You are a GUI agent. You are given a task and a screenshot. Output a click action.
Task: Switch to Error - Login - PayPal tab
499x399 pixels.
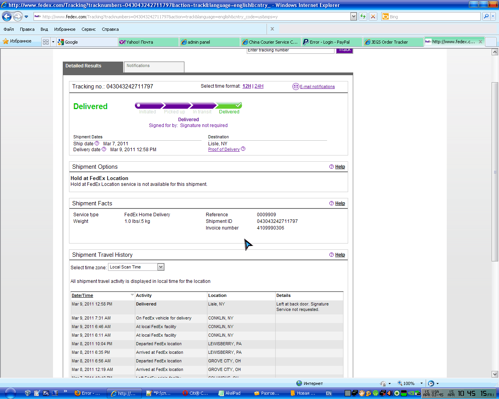[332, 42]
